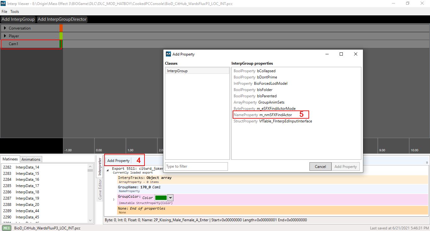Open the Interpreter vertical tab
Image resolution: width=430 pixels, height=231 pixels.
(100, 166)
